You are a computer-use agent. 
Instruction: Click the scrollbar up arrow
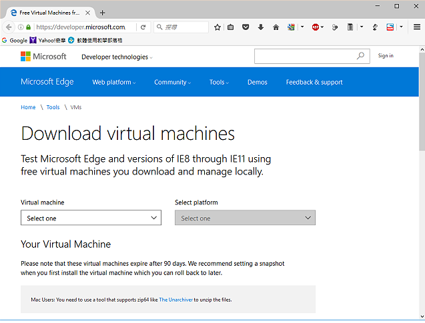pos(422,49)
